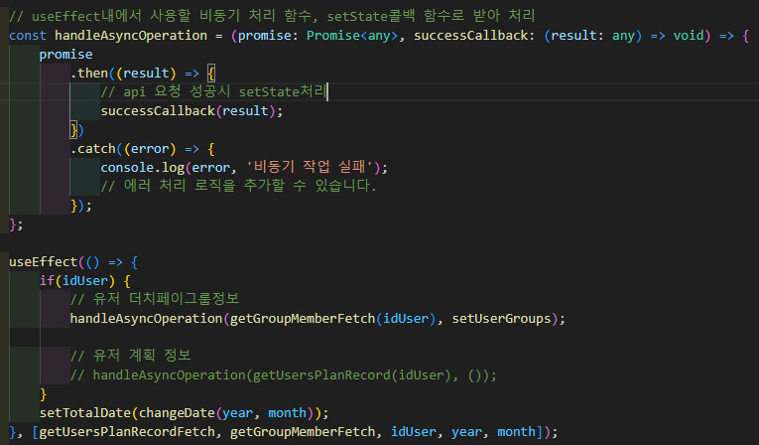The width and height of the screenshot is (759, 445).
Task: Click the comment 'api 요청 성공시 setState처리'
Action: (214, 91)
